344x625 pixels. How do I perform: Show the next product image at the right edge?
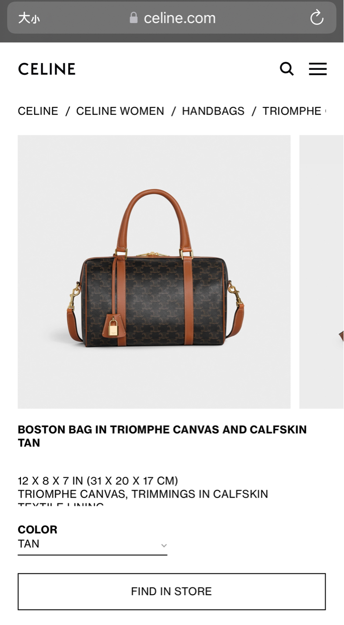tap(322, 271)
